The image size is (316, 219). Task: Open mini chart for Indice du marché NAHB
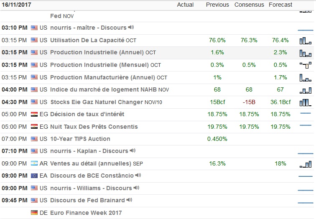click(306, 90)
